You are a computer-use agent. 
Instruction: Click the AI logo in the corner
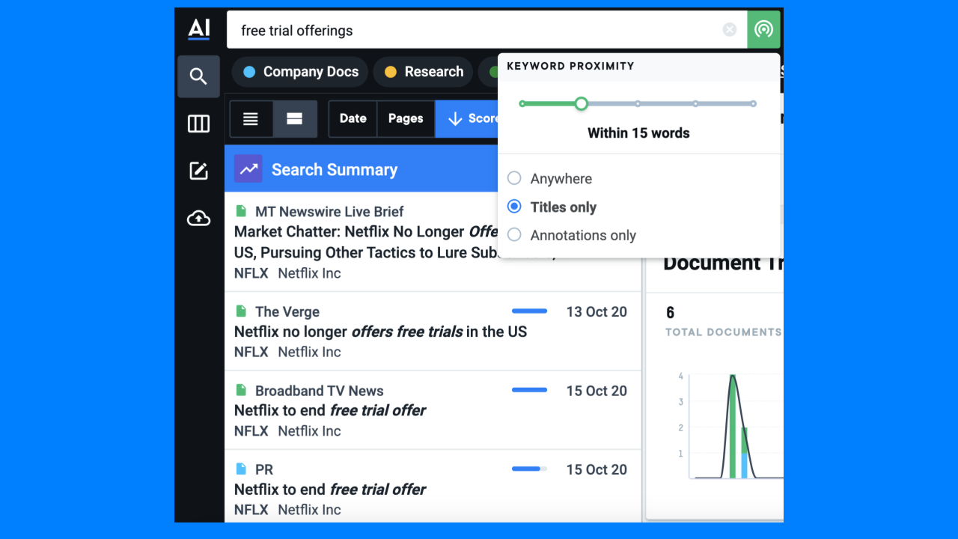198,29
